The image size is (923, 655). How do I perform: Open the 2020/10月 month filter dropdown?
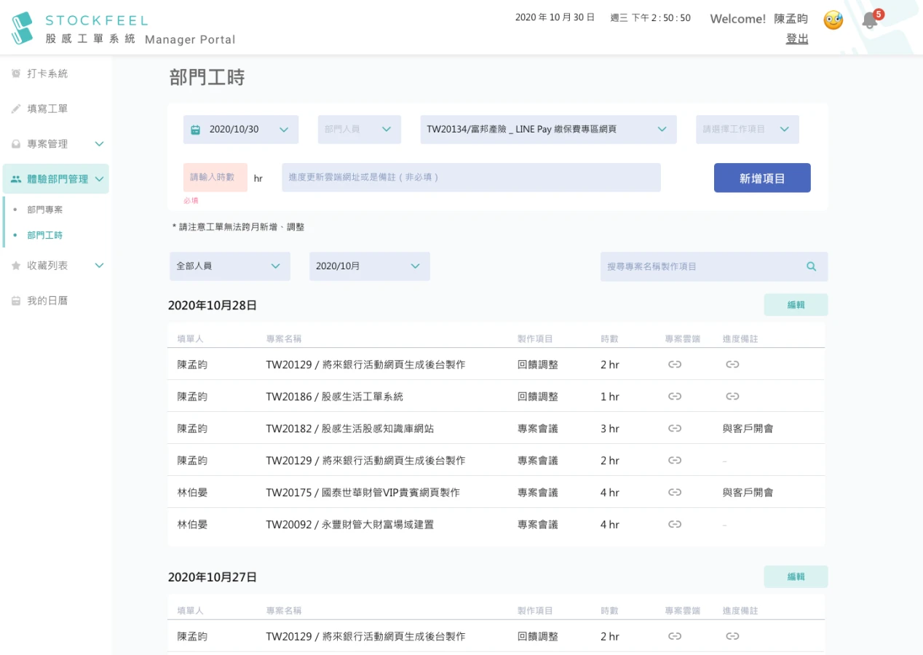(x=370, y=266)
